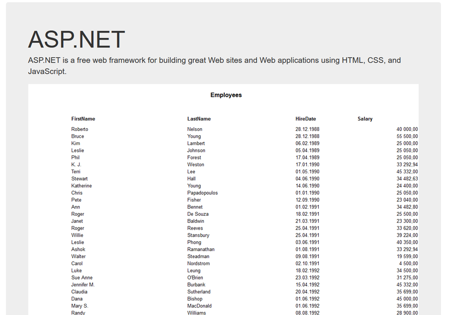Click last name De Souza
The width and height of the screenshot is (454, 315).
pos(198,214)
